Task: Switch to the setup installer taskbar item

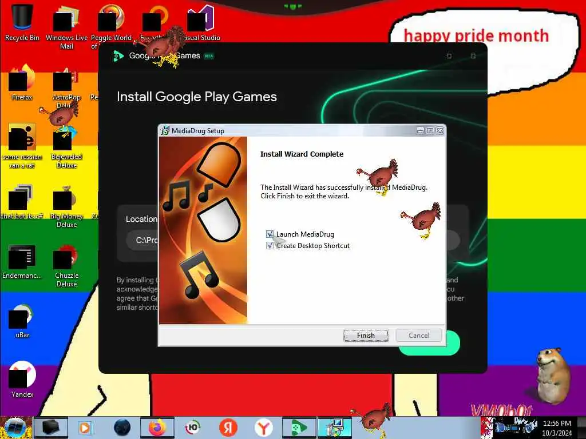Action: coord(335,428)
